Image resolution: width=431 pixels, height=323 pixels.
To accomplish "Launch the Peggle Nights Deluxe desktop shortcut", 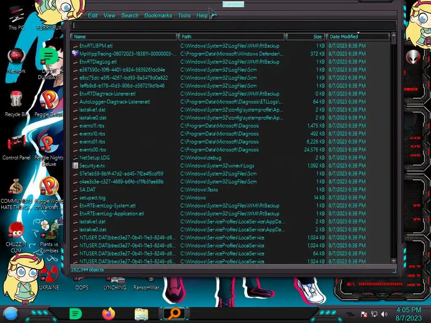I will point(49,150).
